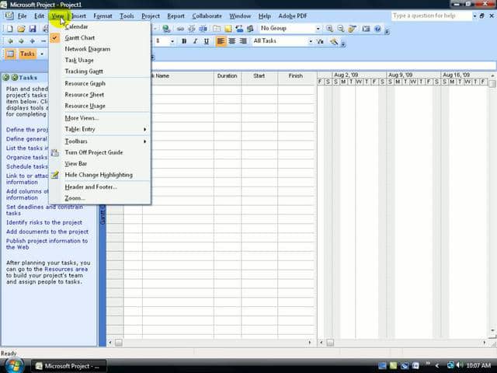Click the Copy Picture camera icon
The height and width of the screenshot is (373, 497).
[x=366, y=29]
